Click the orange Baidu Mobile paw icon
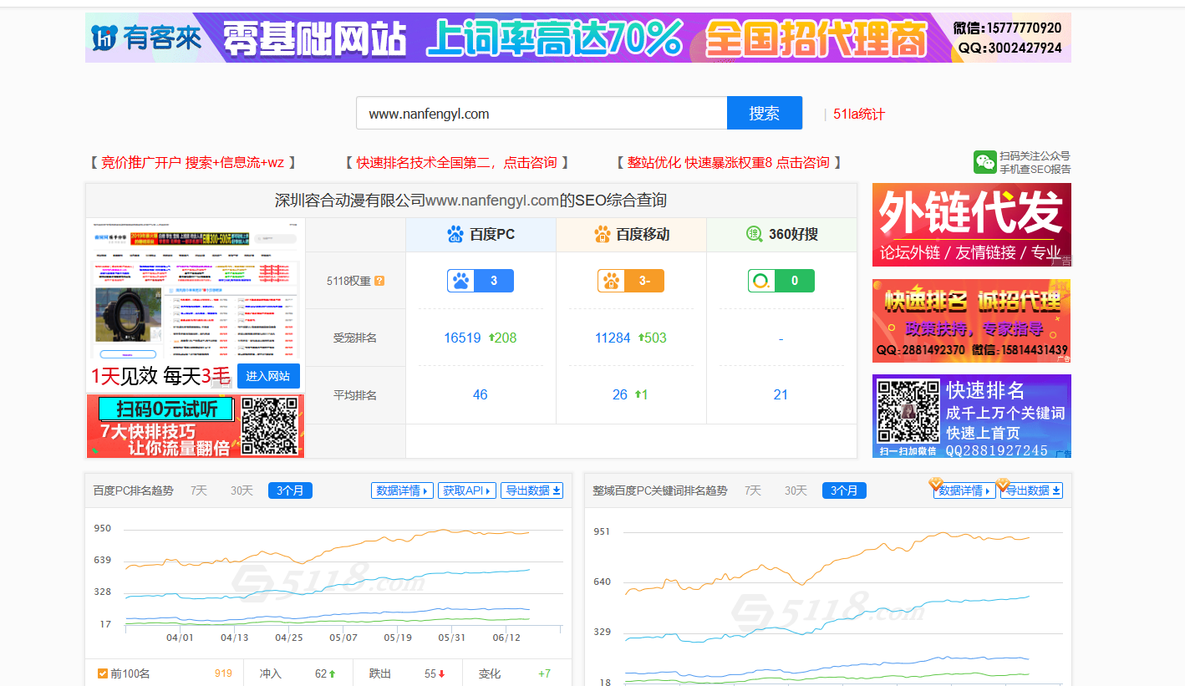 603,235
